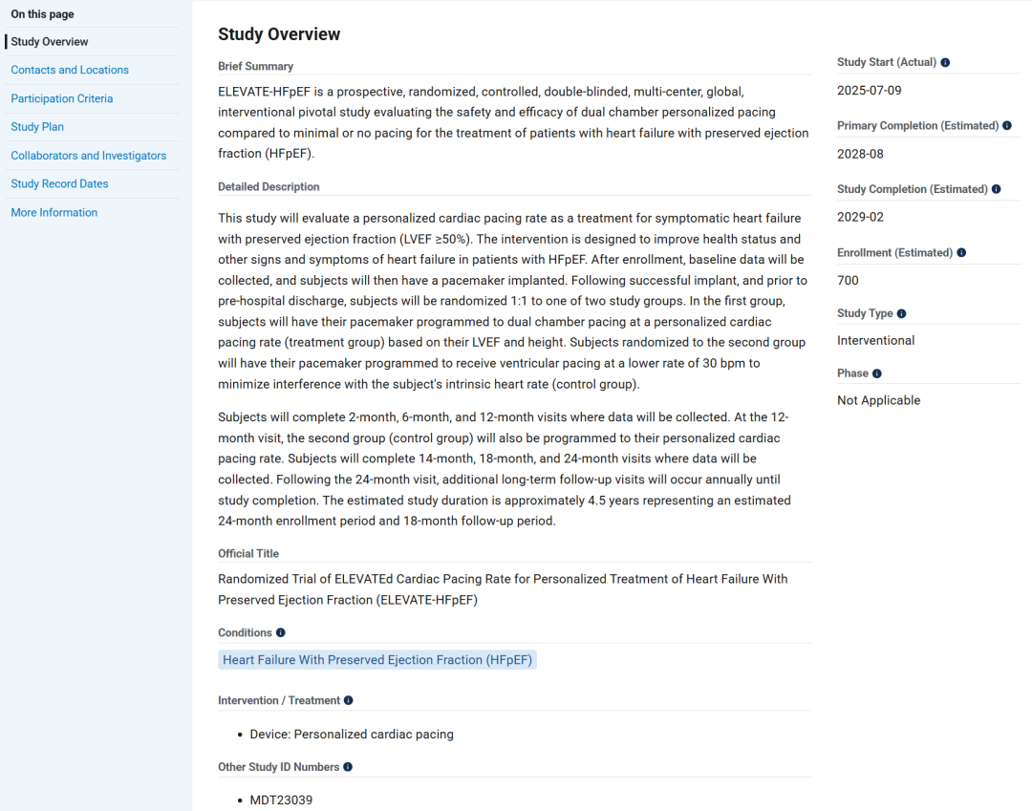Click the MDT23039 study ID text

click(x=281, y=800)
